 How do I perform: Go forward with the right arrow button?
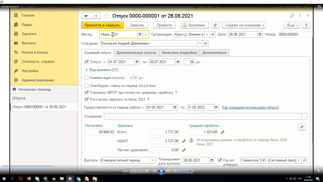pyautogui.click(x=96, y=16)
